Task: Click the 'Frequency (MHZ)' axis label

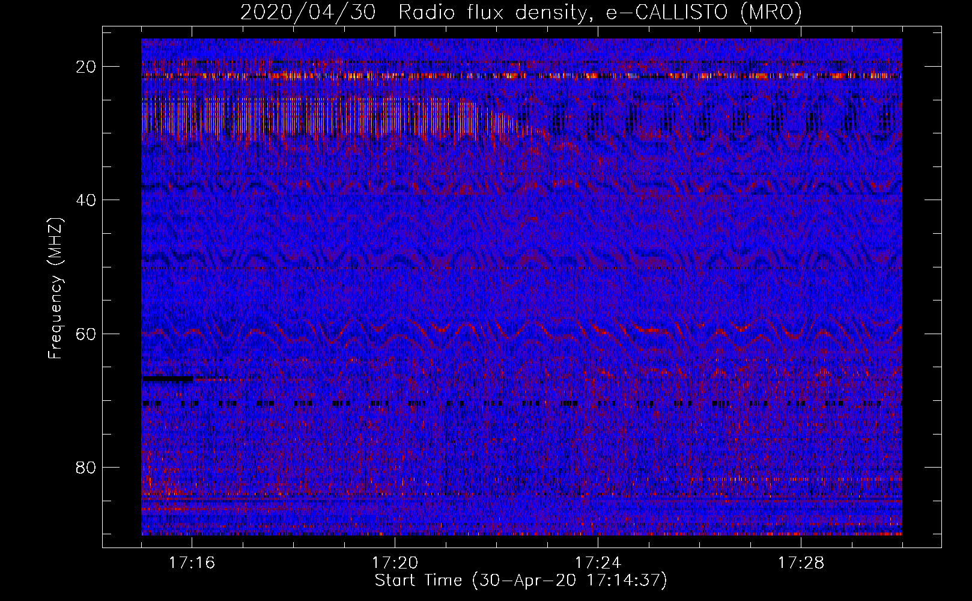Action: (x=55, y=288)
